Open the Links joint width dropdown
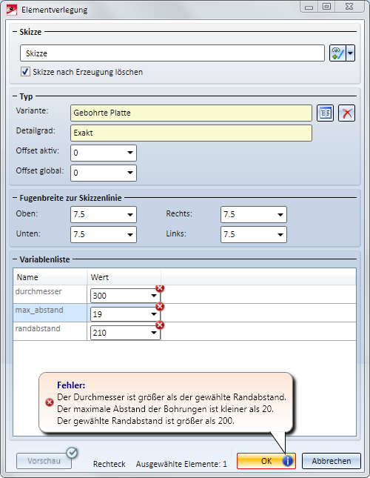The width and height of the screenshot is (370, 478). [280, 234]
